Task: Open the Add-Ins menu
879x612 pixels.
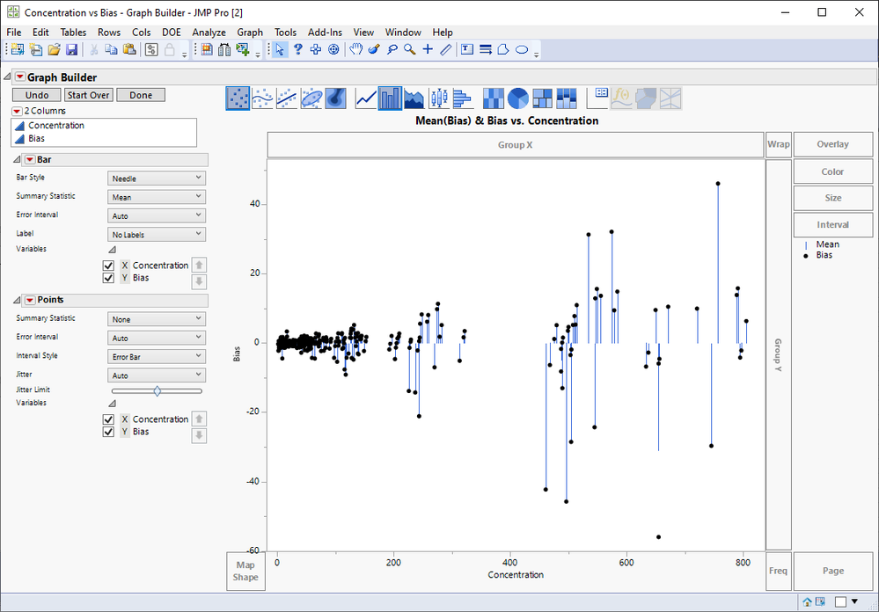Action: click(x=325, y=33)
